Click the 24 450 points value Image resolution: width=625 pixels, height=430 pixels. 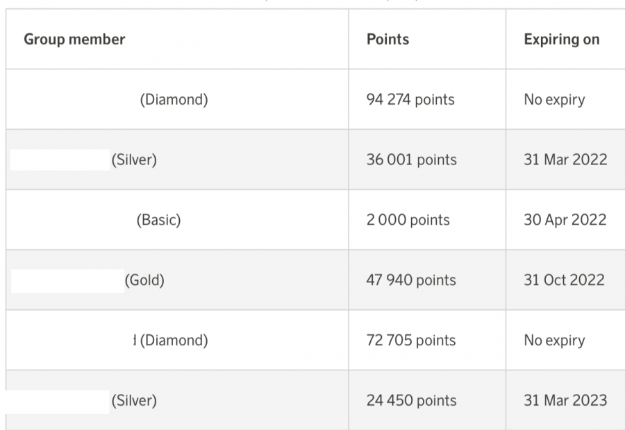click(x=412, y=401)
